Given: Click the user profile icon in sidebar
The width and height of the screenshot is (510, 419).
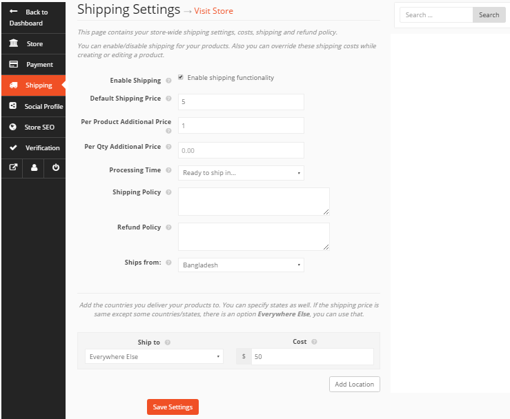Looking at the screenshot, I should coord(34,167).
